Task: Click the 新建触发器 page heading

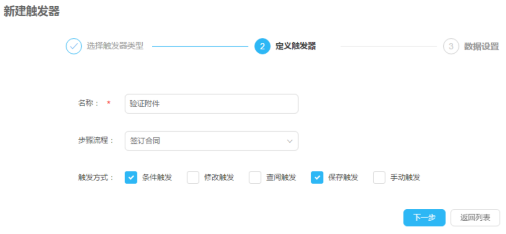Action: pos(32,12)
